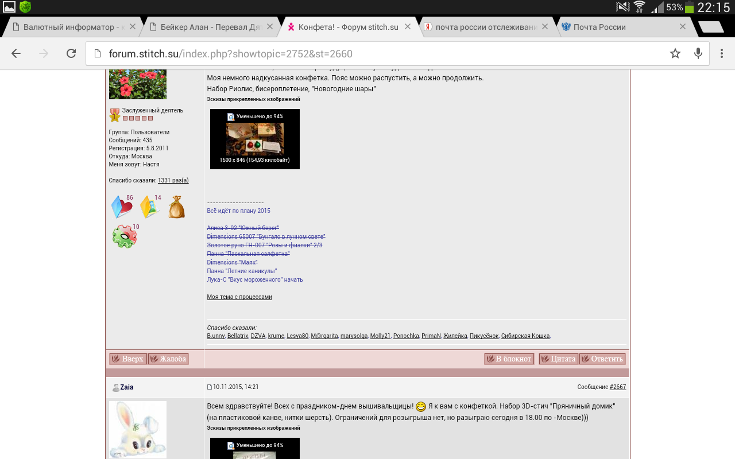Bookmark this page with the star icon
The image size is (735, 459).
(x=675, y=53)
